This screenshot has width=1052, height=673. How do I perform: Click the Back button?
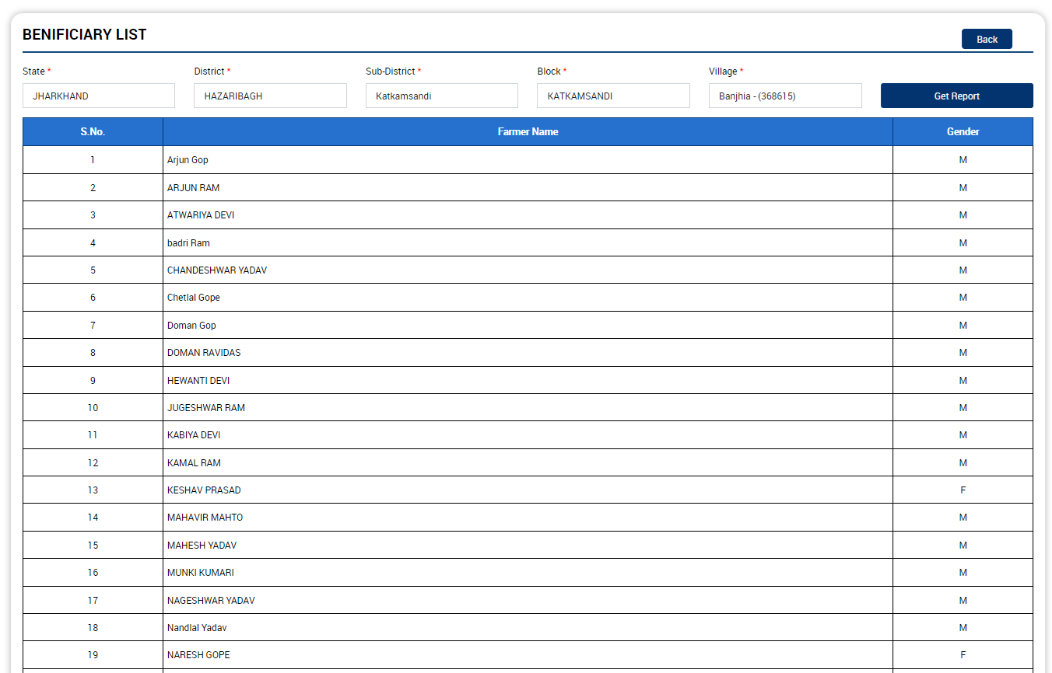point(987,39)
